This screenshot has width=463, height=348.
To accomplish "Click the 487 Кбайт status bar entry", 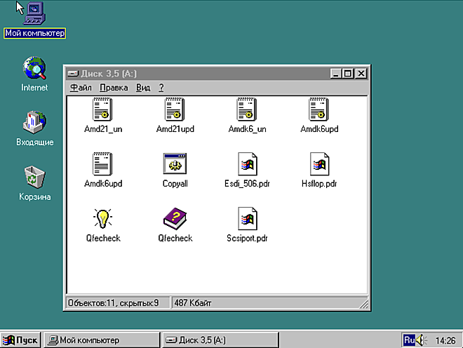I will [x=192, y=303].
